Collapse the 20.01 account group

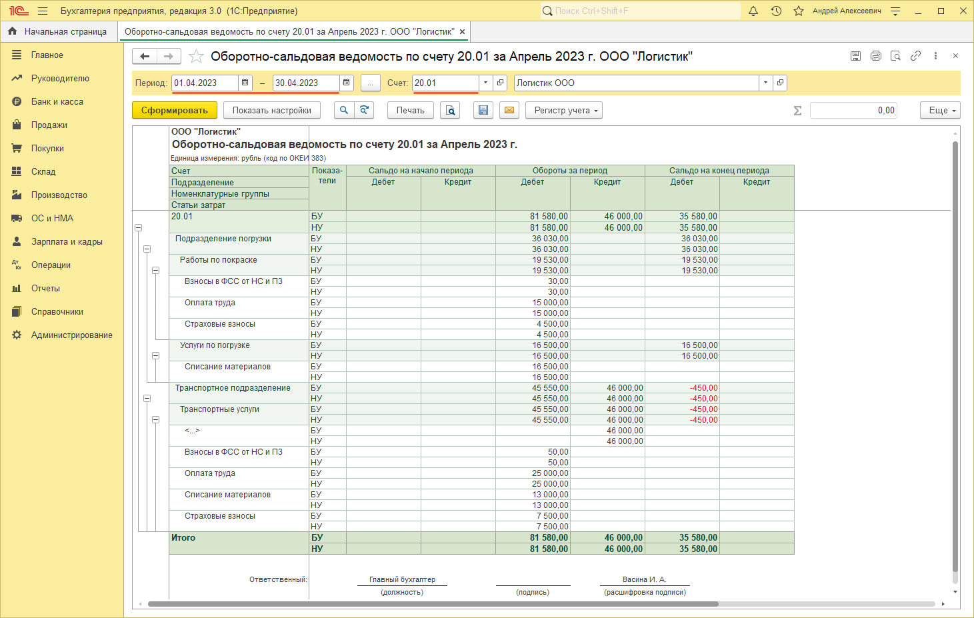139,228
